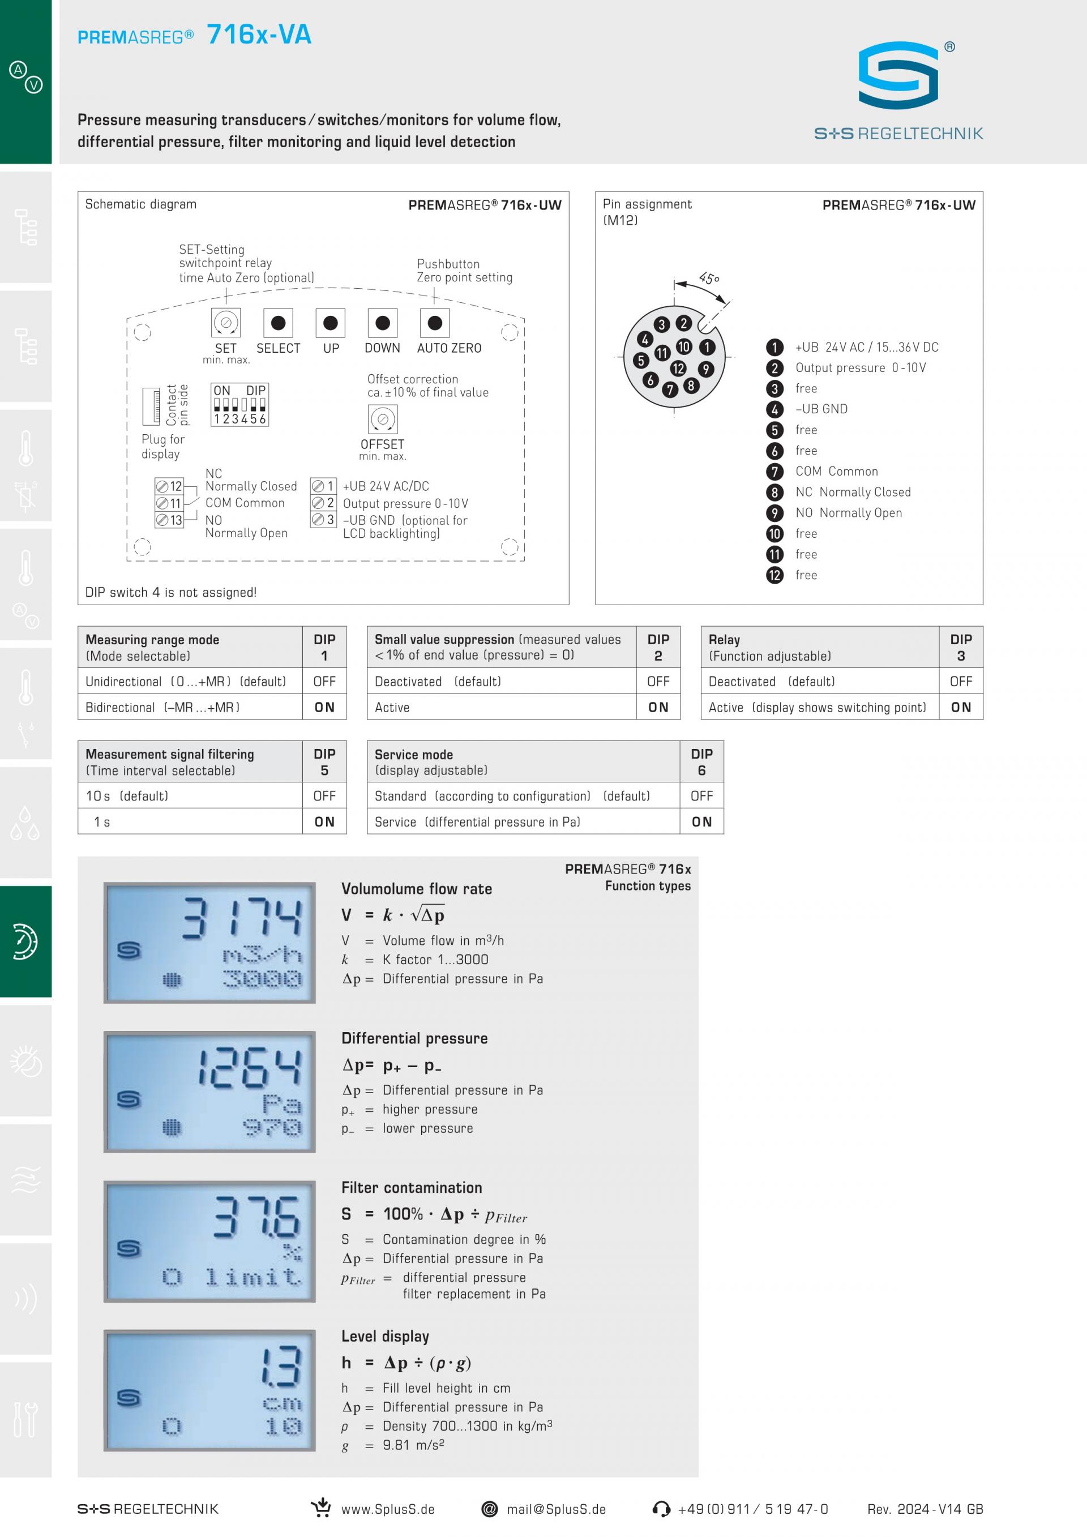The image size is (1087, 1537).
Task: Click the SET potentiometer dial
Action: (x=225, y=323)
